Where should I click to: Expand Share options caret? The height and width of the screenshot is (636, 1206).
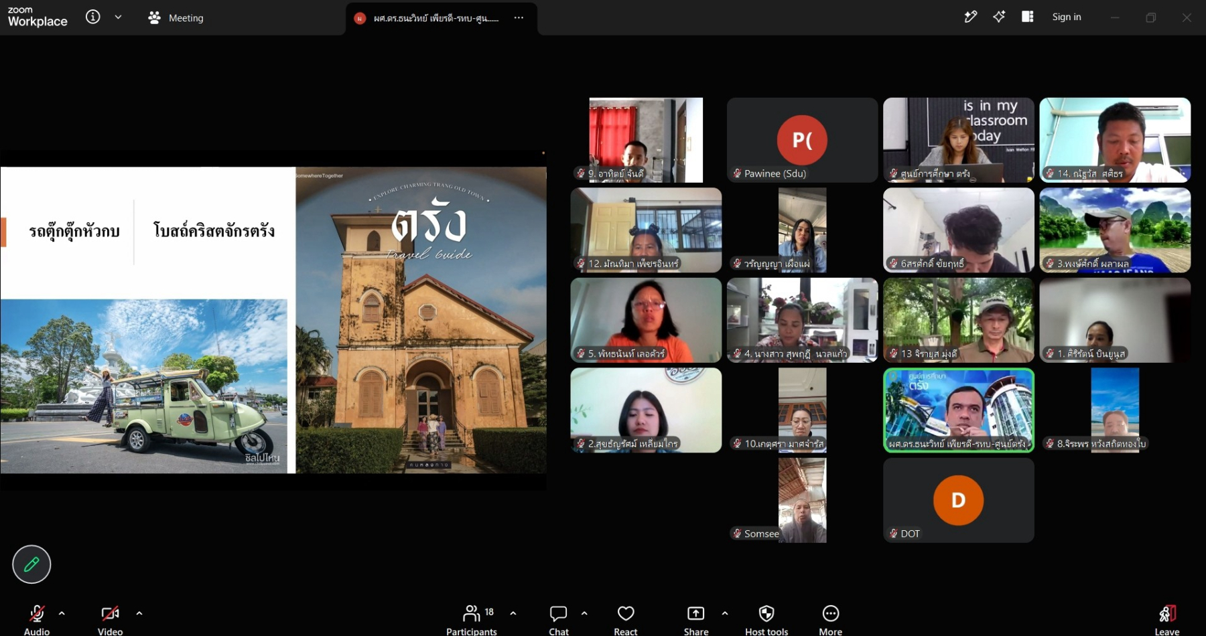pyautogui.click(x=725, y=613)
